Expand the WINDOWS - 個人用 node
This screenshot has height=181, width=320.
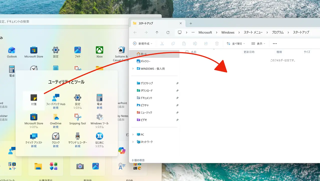(x=133, y=69)
